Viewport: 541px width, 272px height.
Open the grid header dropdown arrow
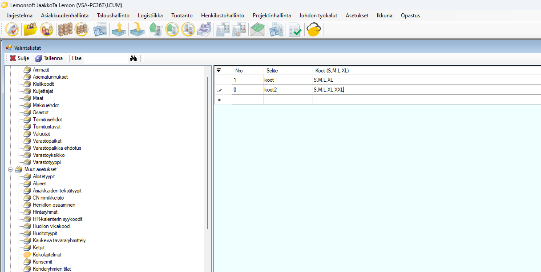click(x=218, y=70)
